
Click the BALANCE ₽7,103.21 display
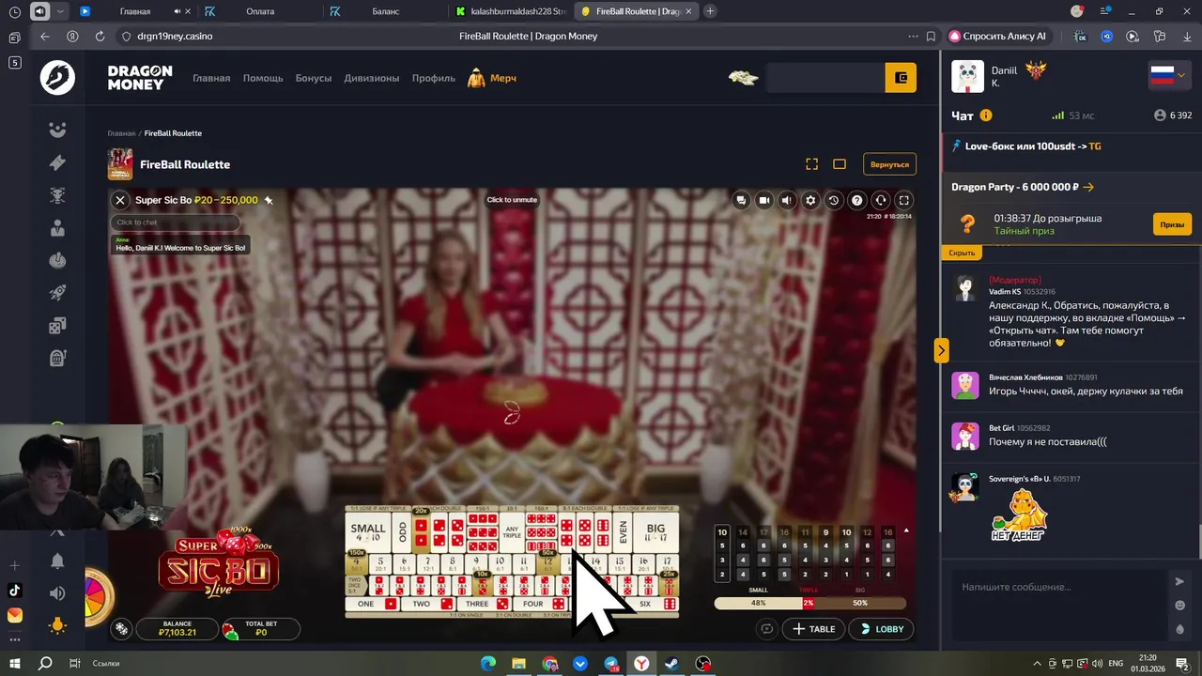tap(177, 628)
